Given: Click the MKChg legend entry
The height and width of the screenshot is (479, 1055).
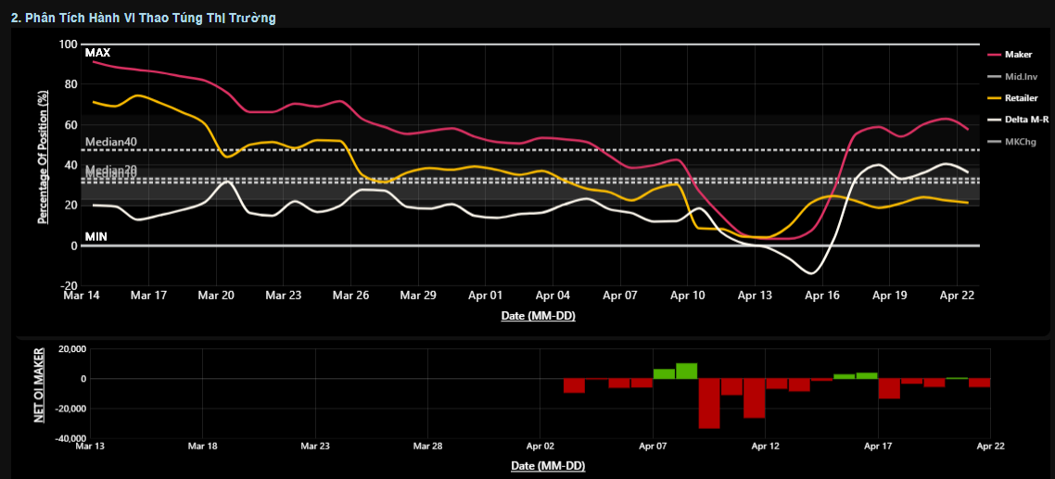Looking at the screenshot, I should pyautogui.click(x=1020, y=141).
